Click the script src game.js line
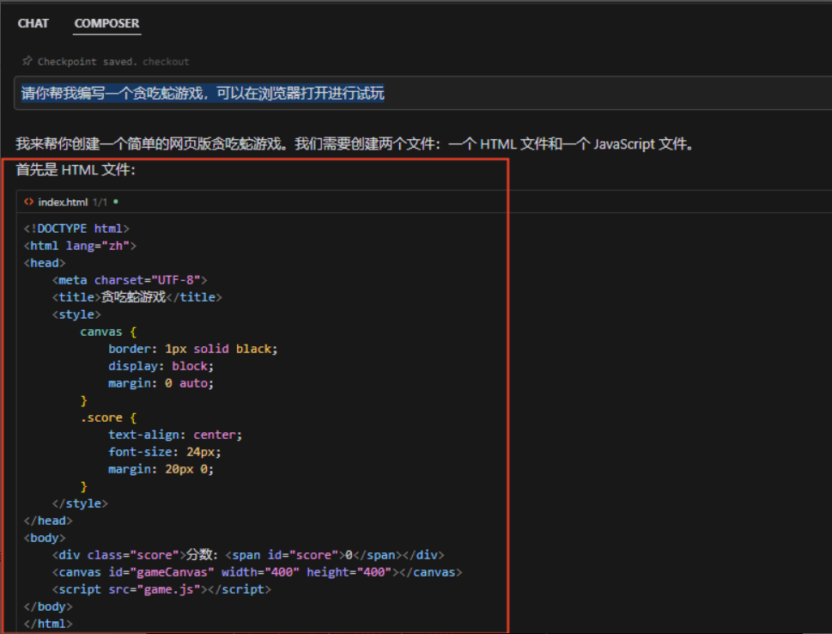The image size is (832, 634). click(x=161, y=589)
